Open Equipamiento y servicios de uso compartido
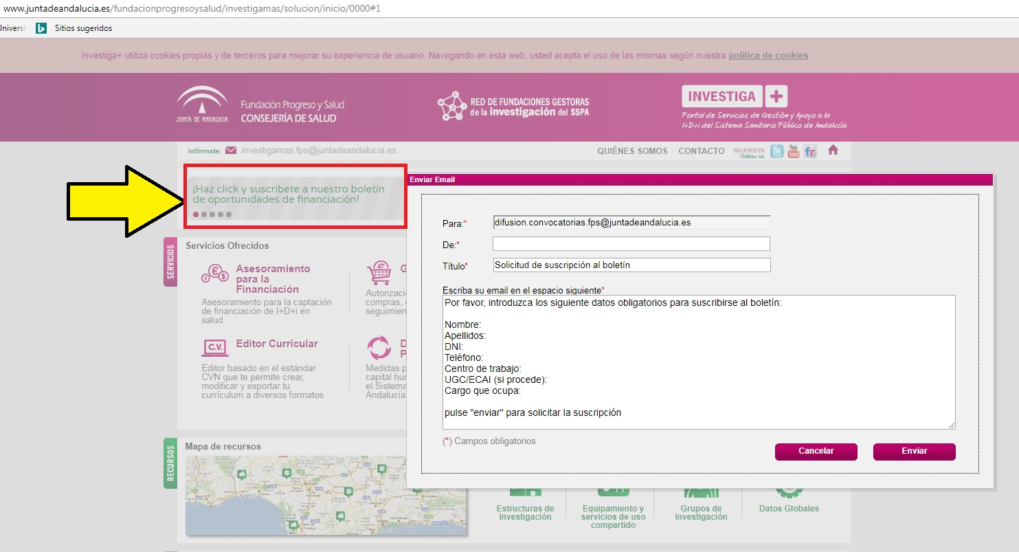This screenshot has width=1019, height=552. [613, 517]
